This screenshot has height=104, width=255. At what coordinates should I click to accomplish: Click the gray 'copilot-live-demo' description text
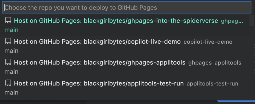pyautogui.click(x=208, y=42)
